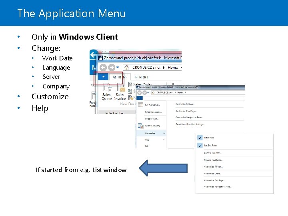
Task: Select Customize Ribbon below Choose FactBoxes
Action: 213,167
